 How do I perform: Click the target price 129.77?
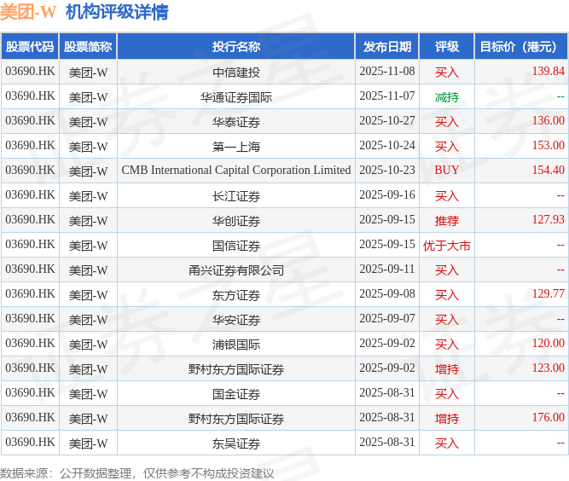548,293
